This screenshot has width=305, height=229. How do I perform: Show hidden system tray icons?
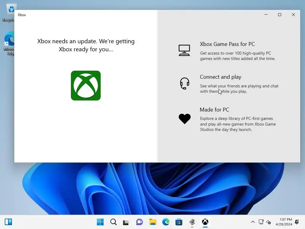(253, 222)
